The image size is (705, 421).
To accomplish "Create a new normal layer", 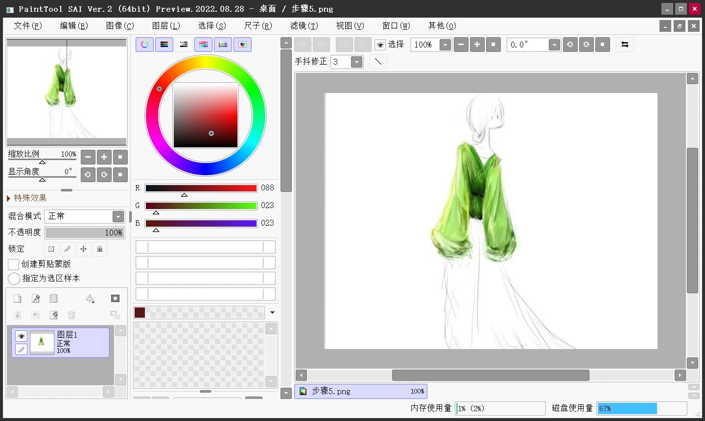I will [18, 299].
